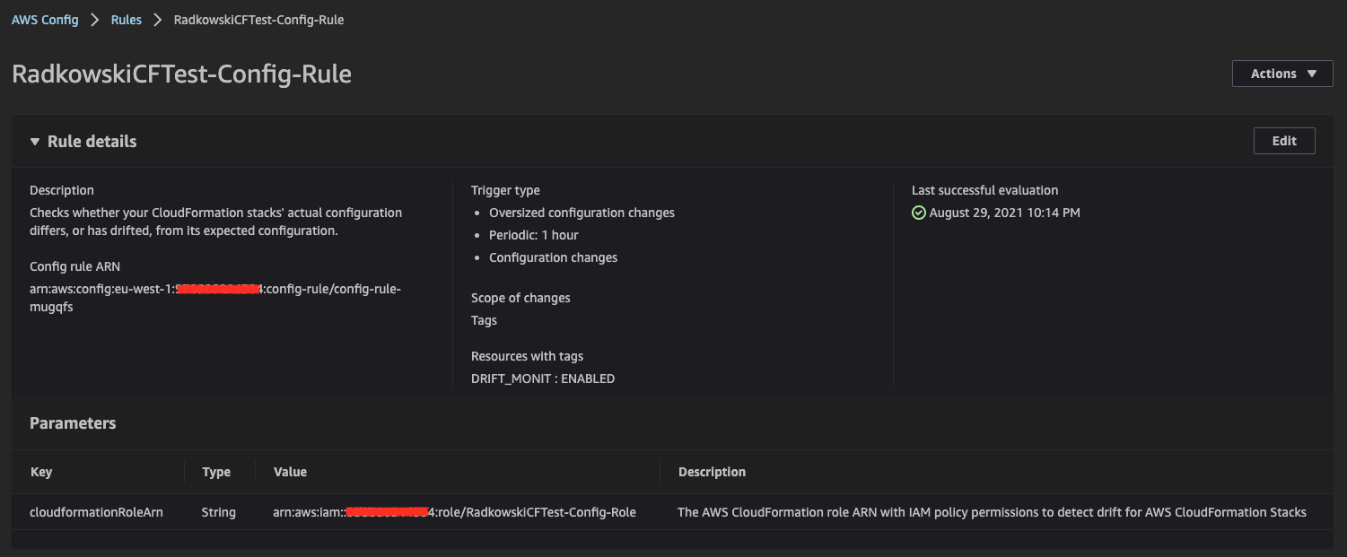Click the Value column header

pyautogui.click(x=290, y=472)
